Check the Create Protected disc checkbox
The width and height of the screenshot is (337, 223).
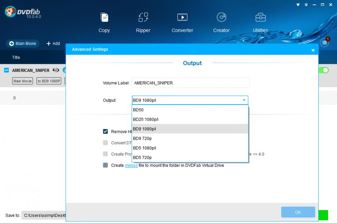point(105,154)
